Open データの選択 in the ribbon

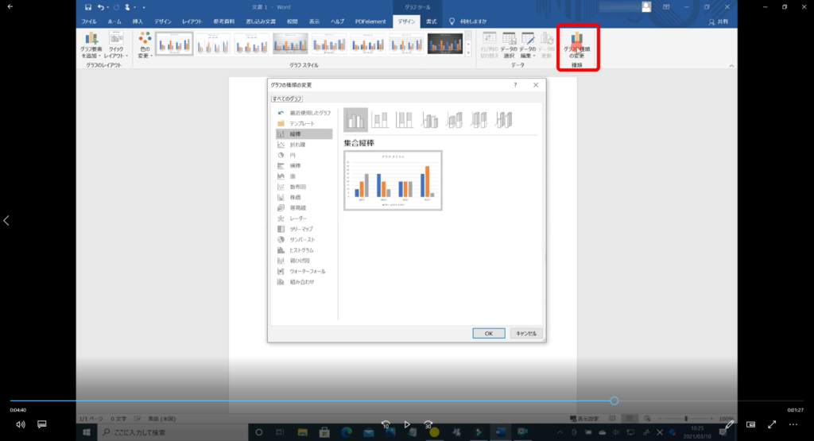[509, 46]
